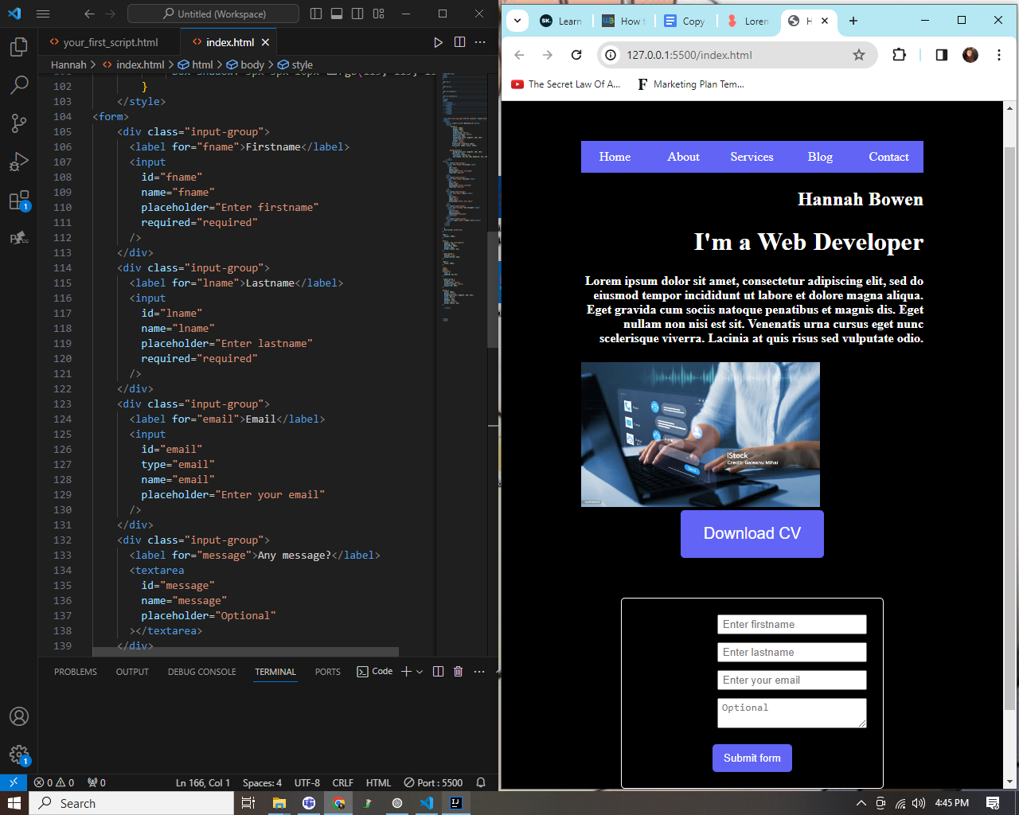Open the Marketing Plan Tem... bookmark
Image resolution: width=1019 pixels, height=815 pixels.
click(x=690, y=84)
